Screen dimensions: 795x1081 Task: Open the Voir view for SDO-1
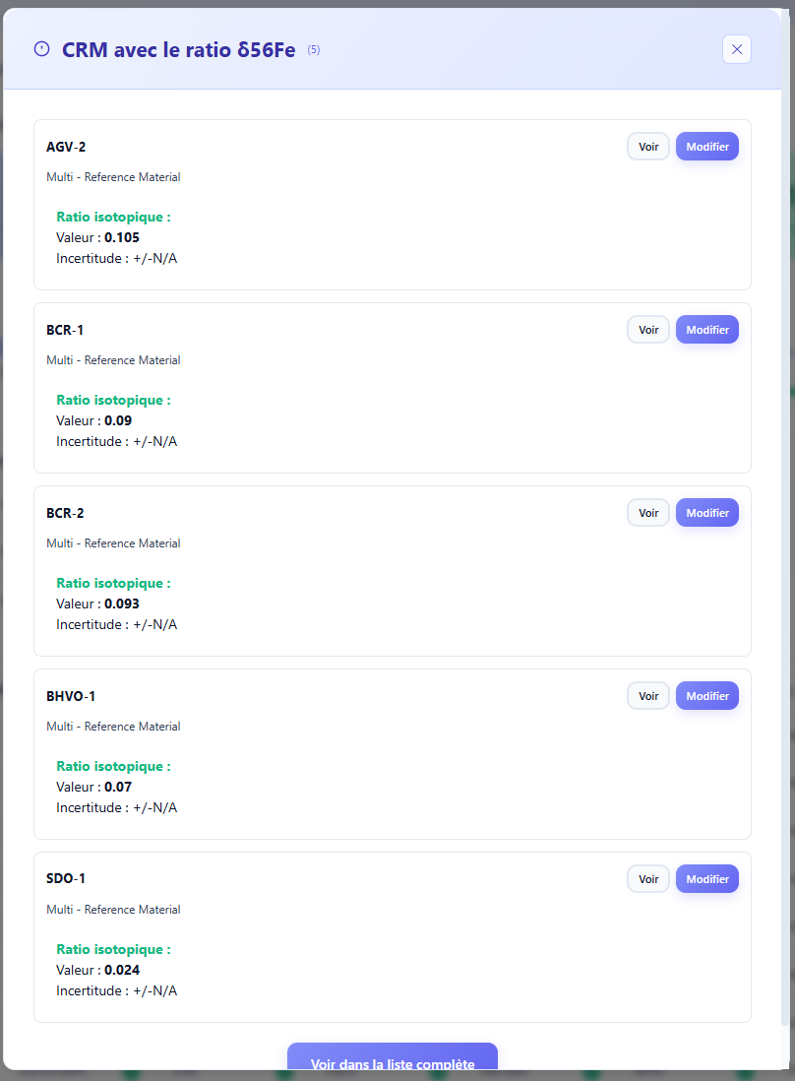tap(647, 878)
